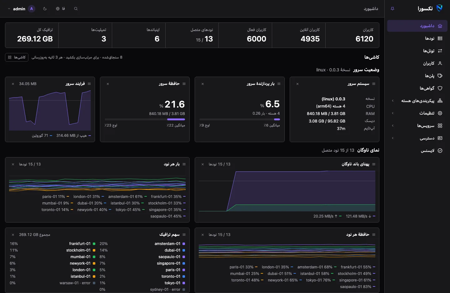The width and height of the screenshot is (450, 293).
Task: Open the search magnifier icon
Action: click(x=76, y=9)
